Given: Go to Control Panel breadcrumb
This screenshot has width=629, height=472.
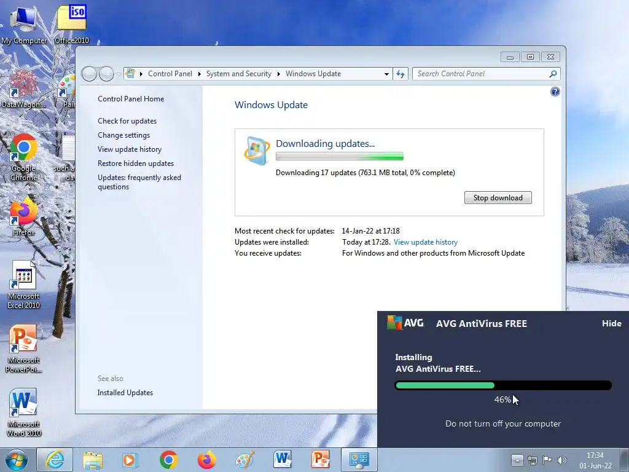Looking at the screenshot, I should (x=170, y=74).
